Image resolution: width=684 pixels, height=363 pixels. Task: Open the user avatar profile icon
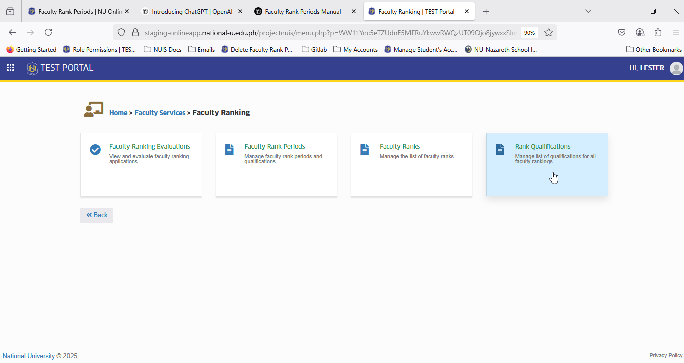click(x=676, y=68)
